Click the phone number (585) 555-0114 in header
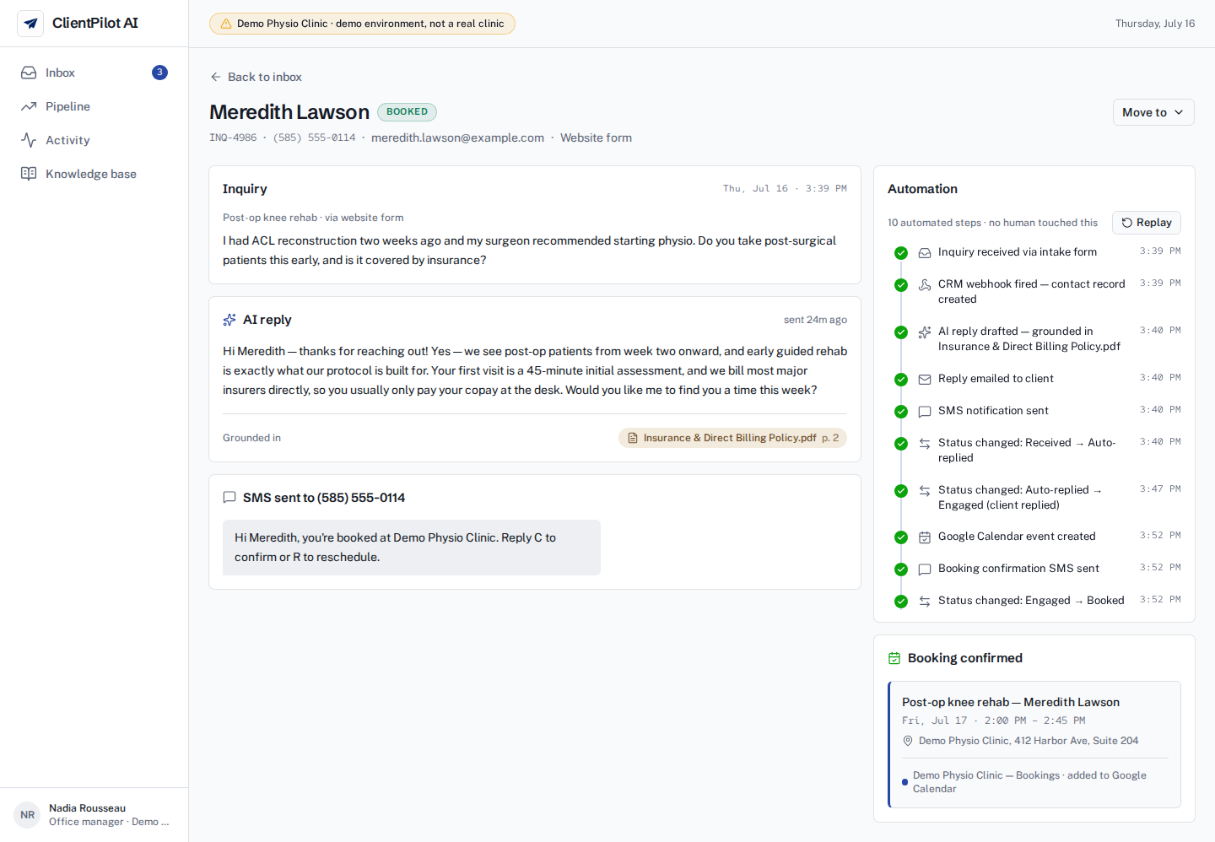This screenshot has width=1215, height=842. (x=314, y=138)
